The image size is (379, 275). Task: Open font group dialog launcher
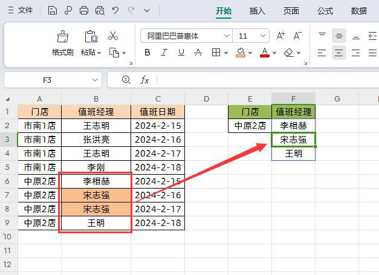pyautogui.click(x=305, y=63)
